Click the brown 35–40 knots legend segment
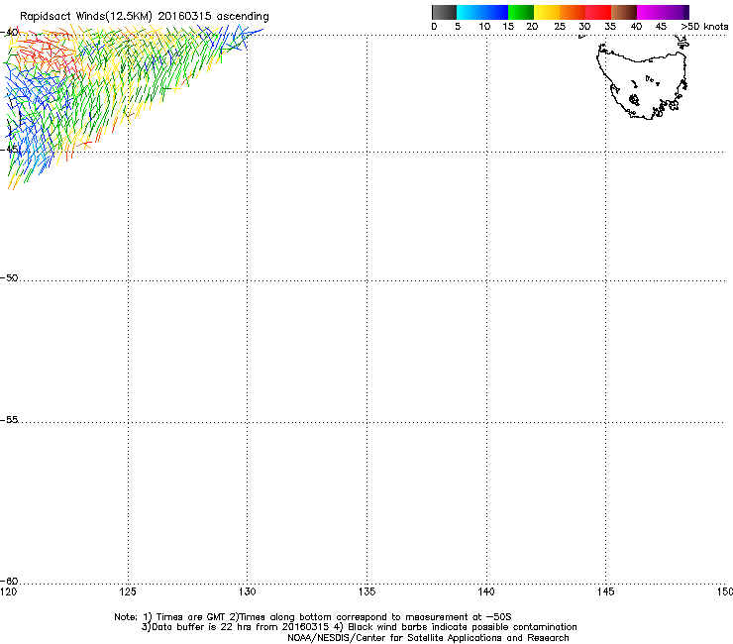This screenshot has height=644, width=733. click(624, 12)
